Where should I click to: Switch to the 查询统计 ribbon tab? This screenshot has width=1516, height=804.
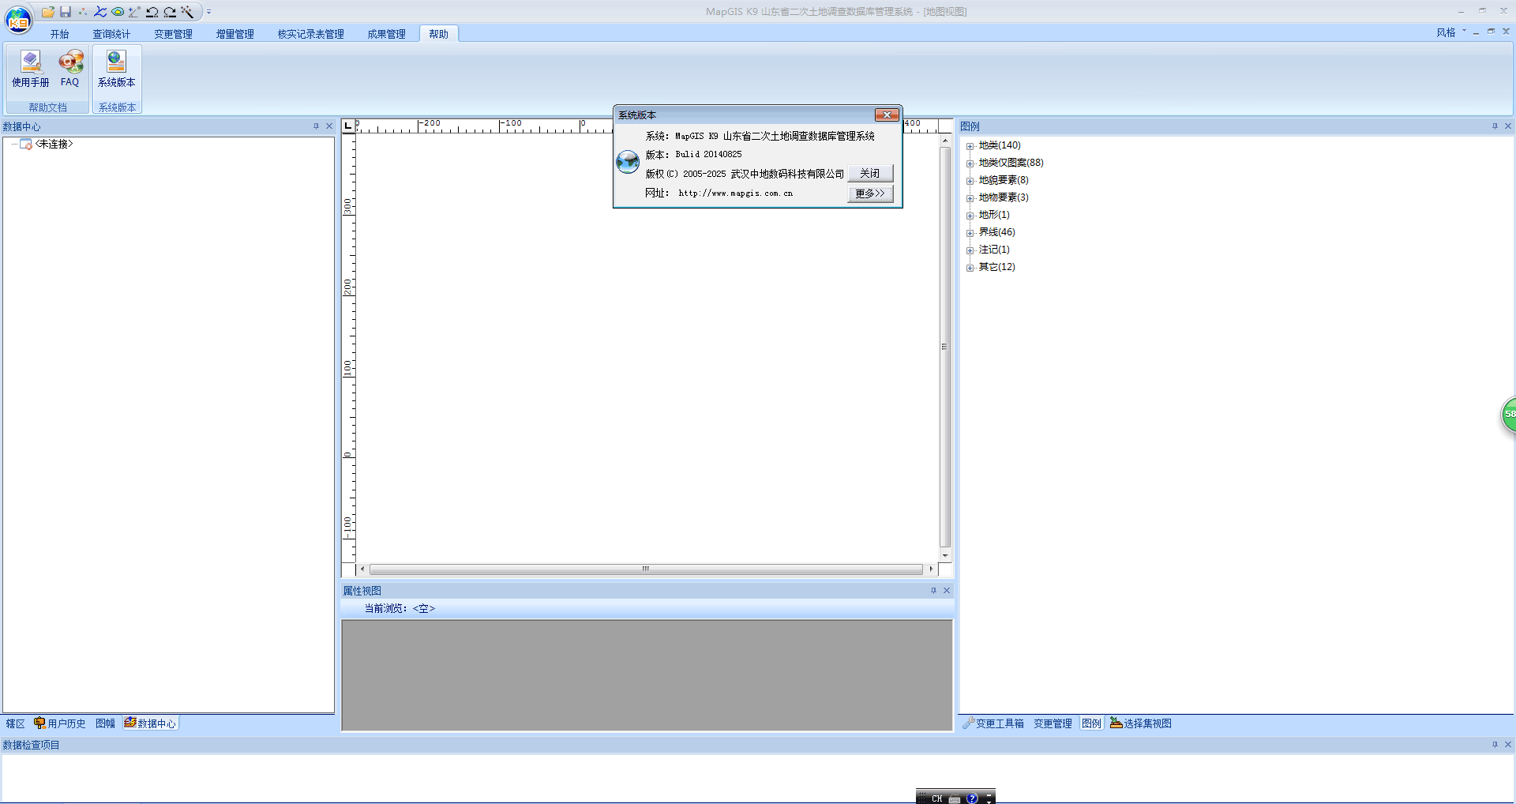[x=111, y=34]
